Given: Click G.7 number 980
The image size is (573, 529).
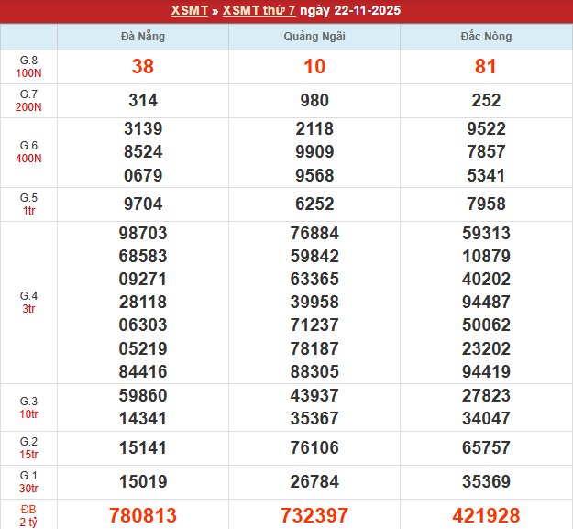Looking at the screenshot, I should point(314,101).
